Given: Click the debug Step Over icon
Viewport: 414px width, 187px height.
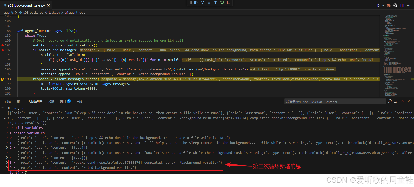Looking at the screenshot, I should point(202,2).
